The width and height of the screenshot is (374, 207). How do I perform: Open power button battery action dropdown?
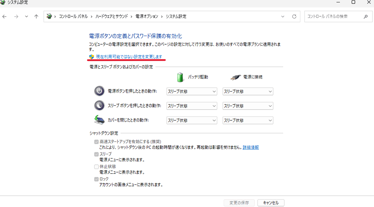pos(192,92)
